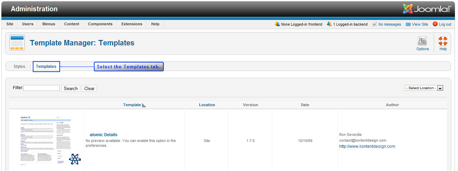Click the date value 10/10/09
458x171 pixels.
[x=305, y=141]
